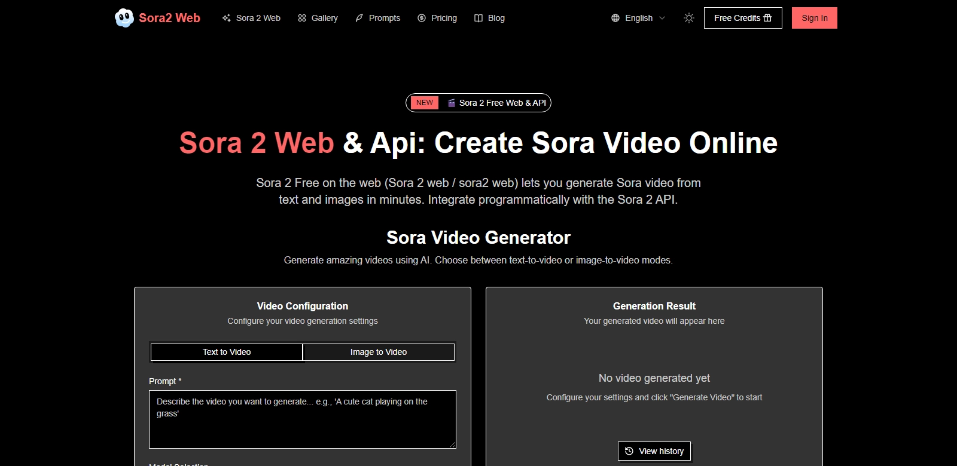Click the feather icon beside Prompts

(x=359, y=18)
